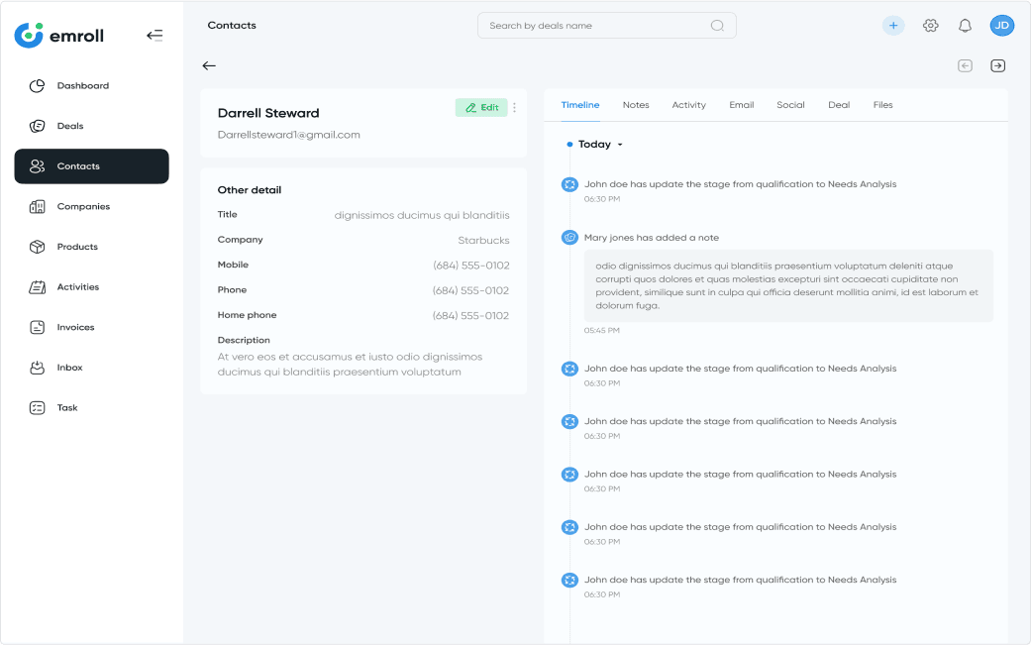Navigate to next contact with forward arrow
The height and width of the screenshot is (645, 1031).
(997, 65)
